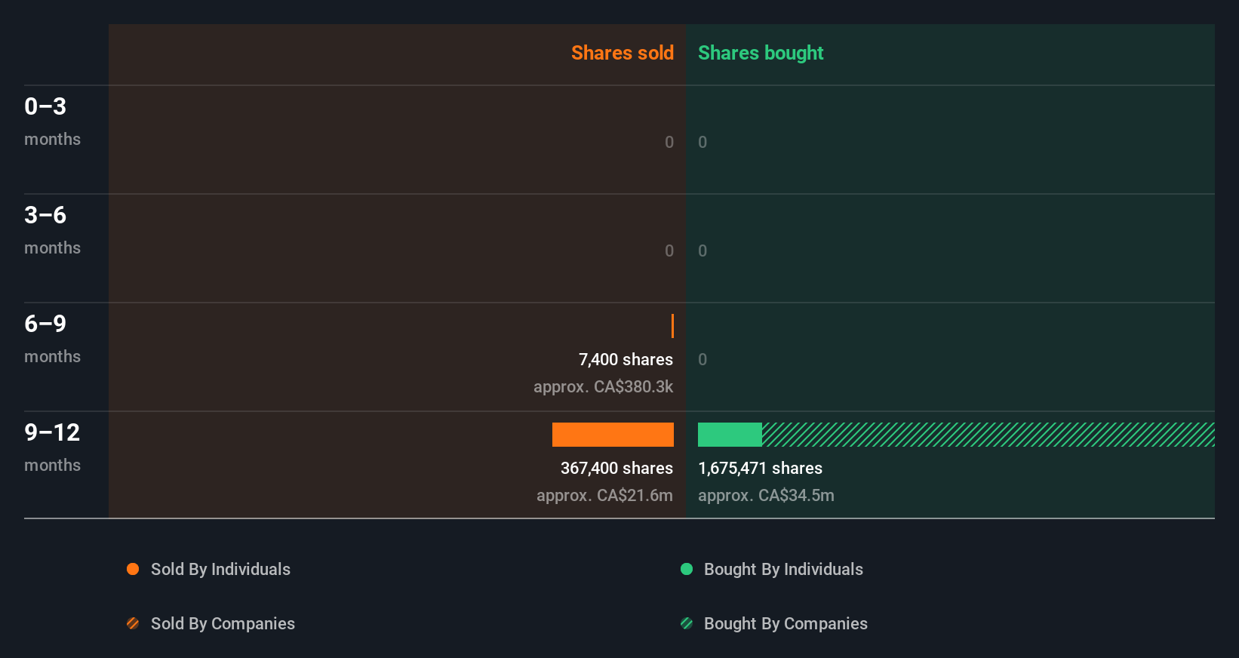Viewport: 1239px width, 658px height.
Task: Click the orange 9–12 months sold bar
Action: [x=613, y=435]
